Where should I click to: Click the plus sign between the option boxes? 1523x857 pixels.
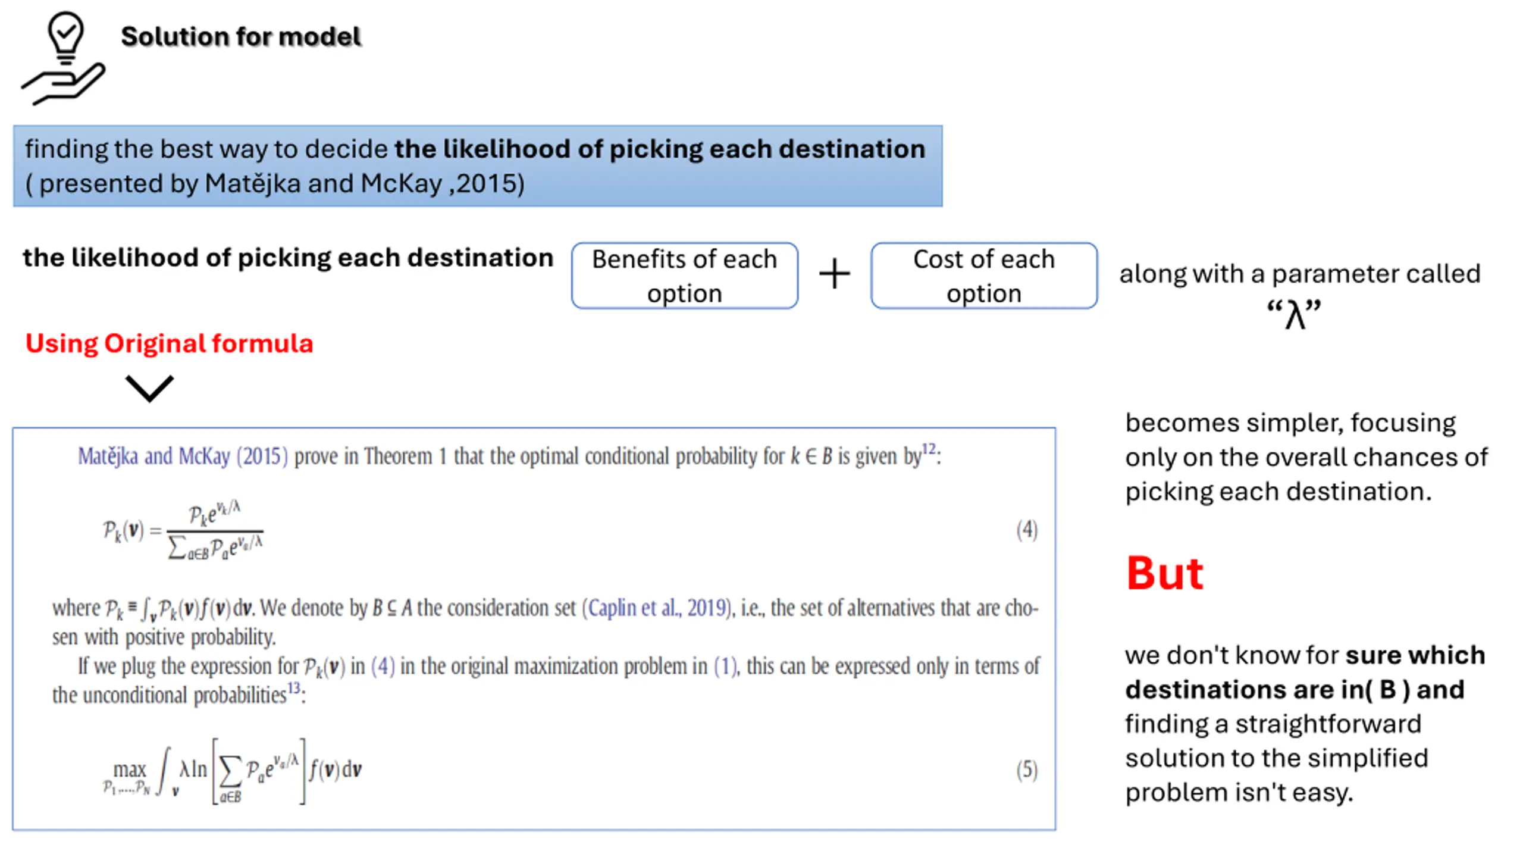[834, 274]
